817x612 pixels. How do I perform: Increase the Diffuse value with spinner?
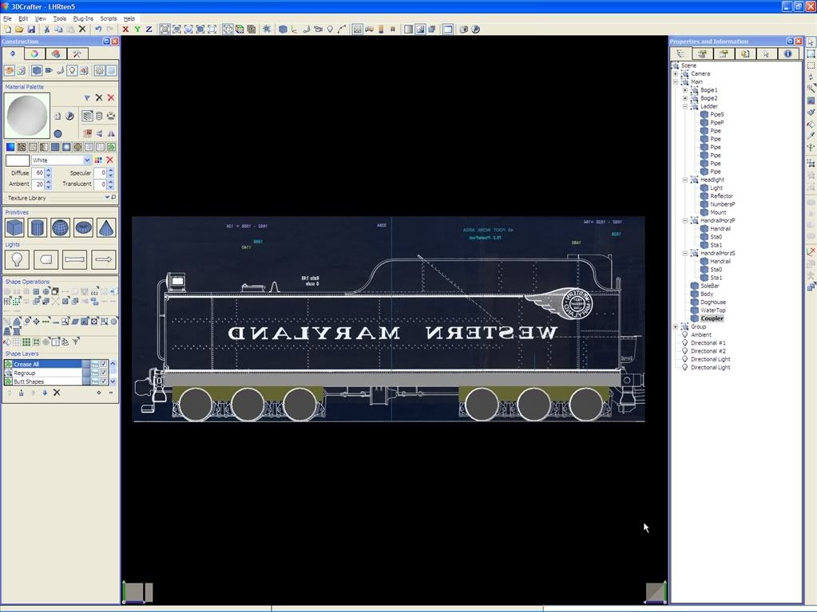coord(49,170)
